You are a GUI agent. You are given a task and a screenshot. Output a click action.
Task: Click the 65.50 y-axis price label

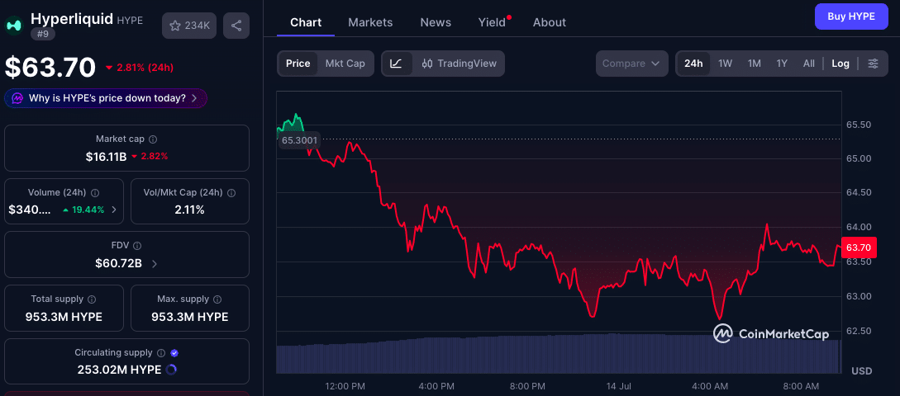859,125
